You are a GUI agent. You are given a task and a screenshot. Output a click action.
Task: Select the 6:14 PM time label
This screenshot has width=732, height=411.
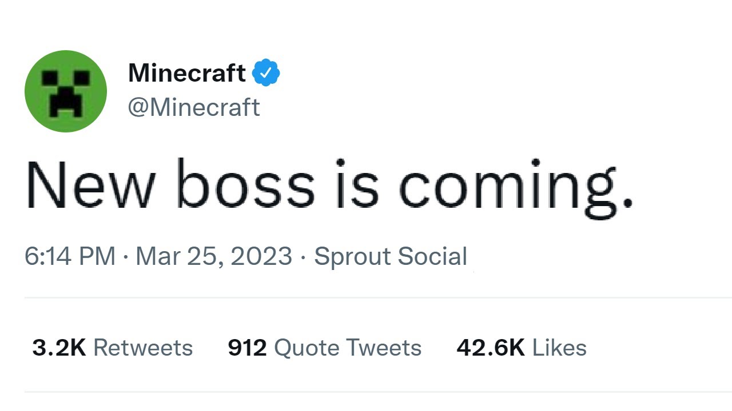coord(69,256)
